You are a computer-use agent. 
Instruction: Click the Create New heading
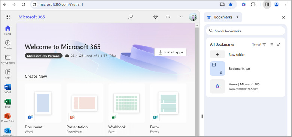coord(36,76)
